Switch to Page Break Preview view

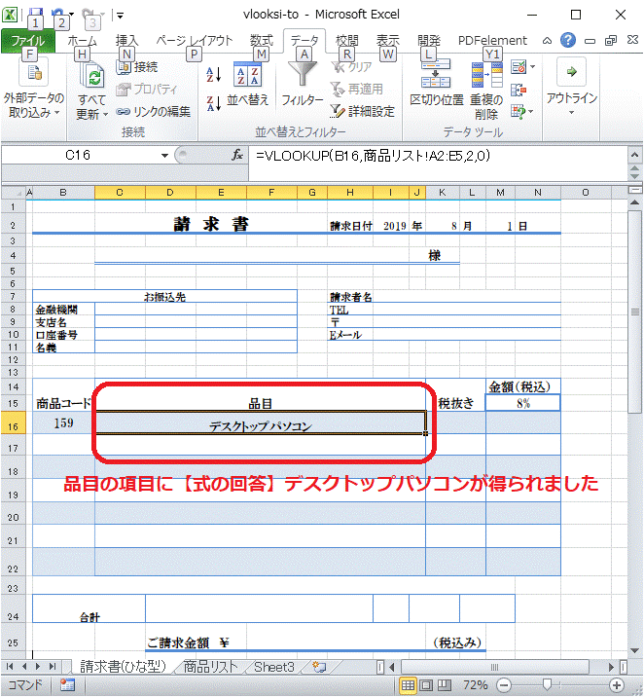point(442,685)
